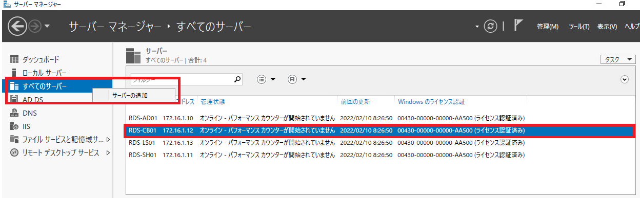Viewport: 640px width, 198px height.
Task: Select the RDS-SH01 server row
Action: coord(381,155)
